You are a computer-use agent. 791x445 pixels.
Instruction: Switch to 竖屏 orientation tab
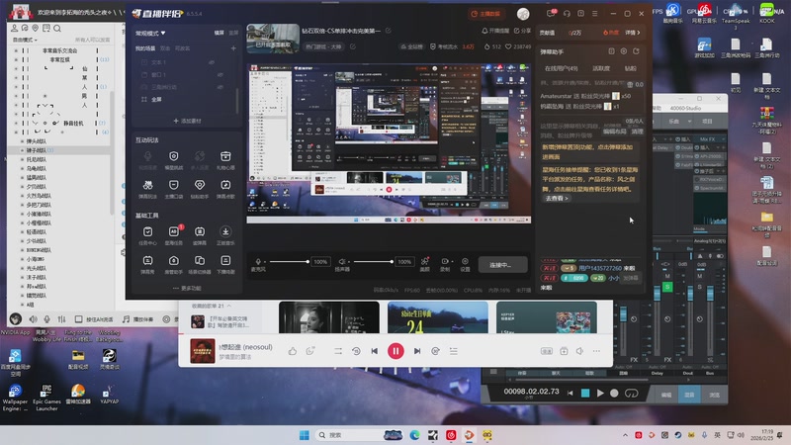click(233, 33)
